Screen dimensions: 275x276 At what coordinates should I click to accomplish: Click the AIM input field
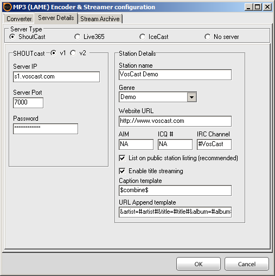136,144
